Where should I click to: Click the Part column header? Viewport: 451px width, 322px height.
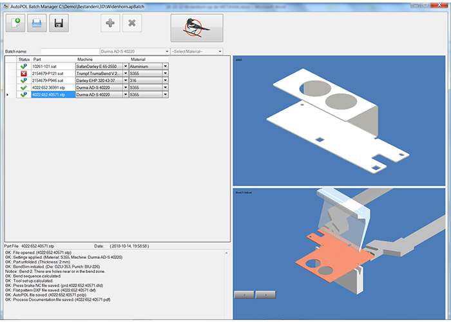coord(53,59)
